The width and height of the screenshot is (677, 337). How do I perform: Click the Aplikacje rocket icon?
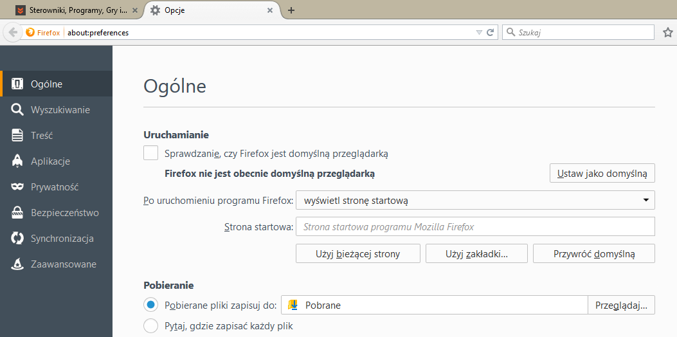tap(17, 161)
